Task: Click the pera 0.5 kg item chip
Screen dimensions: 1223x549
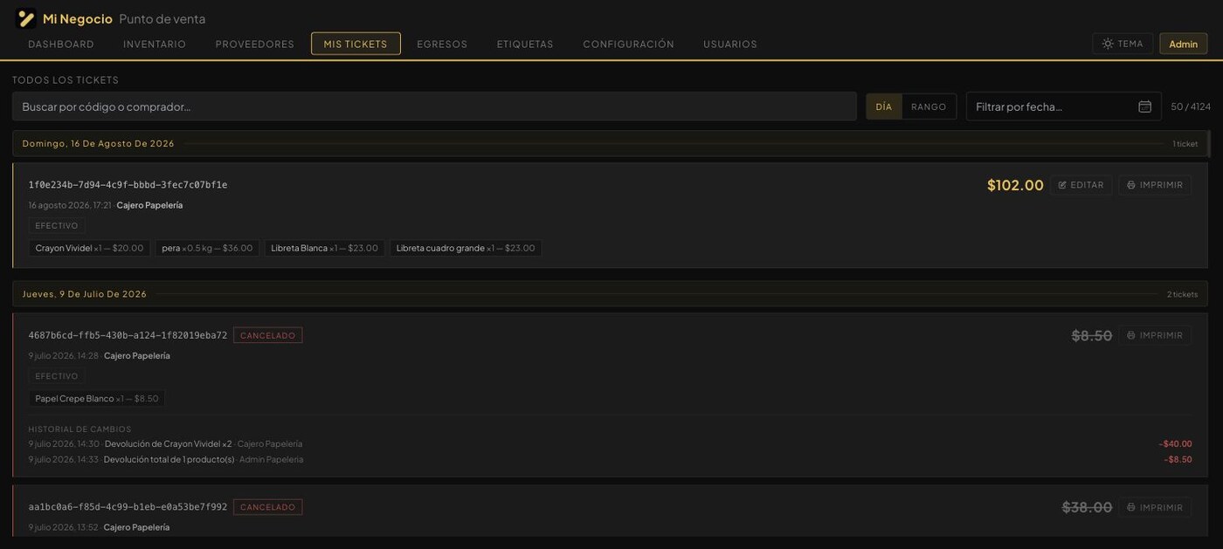Action: pyautogui.click(x=207, y=248)
